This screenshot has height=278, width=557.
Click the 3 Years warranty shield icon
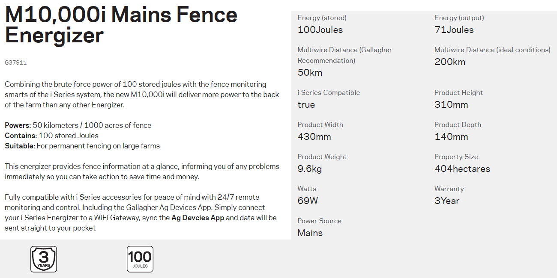click(44, 259)
